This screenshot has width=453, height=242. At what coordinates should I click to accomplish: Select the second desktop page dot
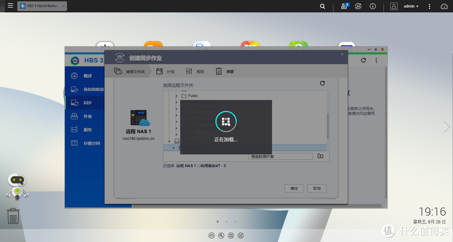pos(226,222)
